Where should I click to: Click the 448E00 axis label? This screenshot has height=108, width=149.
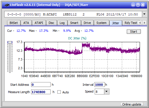point(46,76)
